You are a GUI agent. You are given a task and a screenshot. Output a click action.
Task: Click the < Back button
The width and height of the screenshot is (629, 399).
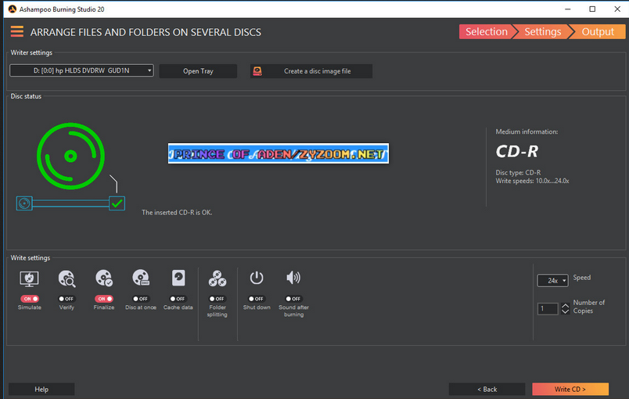pyautogui.click(x=487, y=389)
